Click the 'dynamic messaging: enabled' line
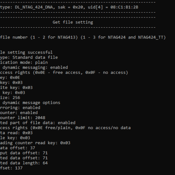175x175 pixels. tap(35, 68)
